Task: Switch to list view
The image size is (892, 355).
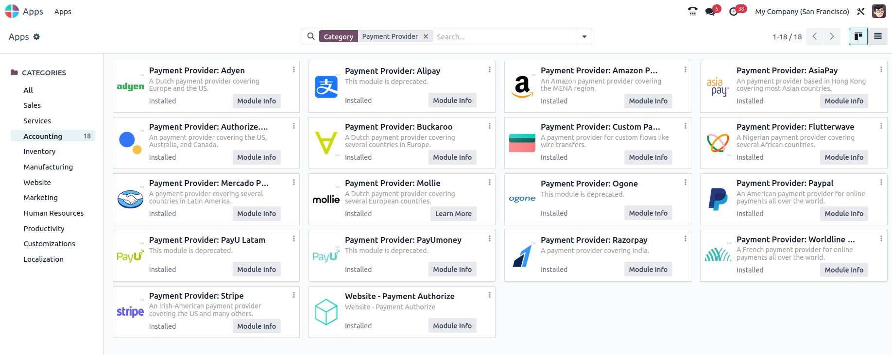Action: [x=877, y=36]
